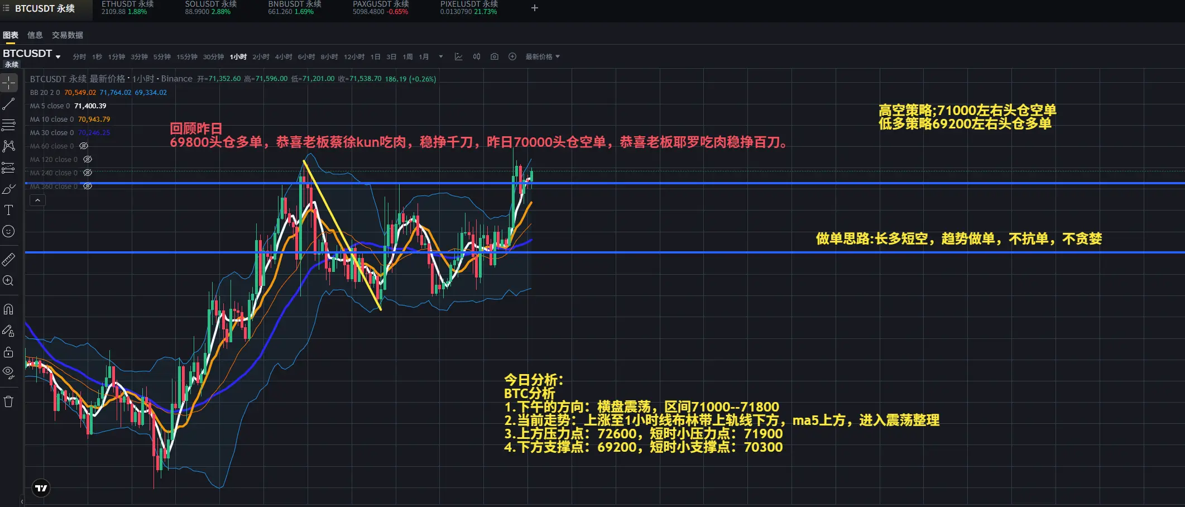
Task: Show the MA 360 indicator
Action: tap(88, 186)
